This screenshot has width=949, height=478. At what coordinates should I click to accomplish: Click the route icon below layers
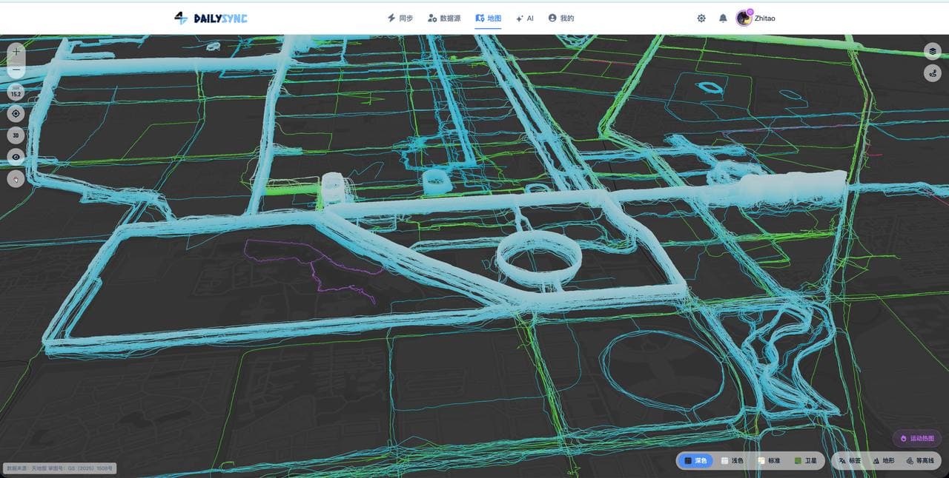[x=933, y=73]
